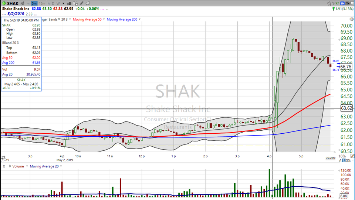Select arithmetic 'A' scale mode
This screenshot has height=200, width=355.
coord(340,160)
